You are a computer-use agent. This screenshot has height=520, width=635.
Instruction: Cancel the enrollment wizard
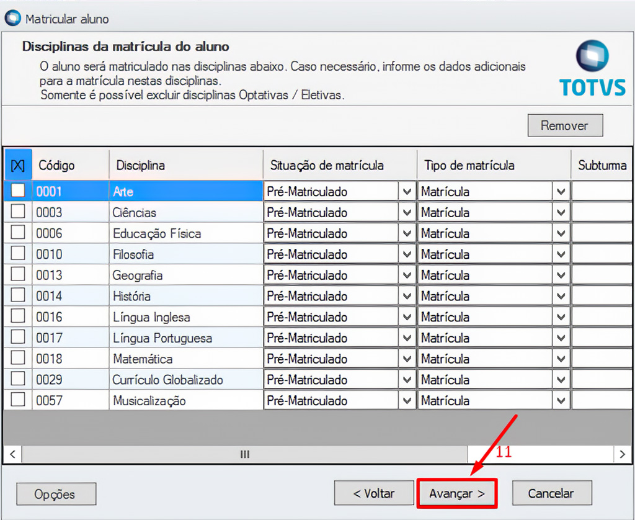pyautogui.click(x=551, y=494)
